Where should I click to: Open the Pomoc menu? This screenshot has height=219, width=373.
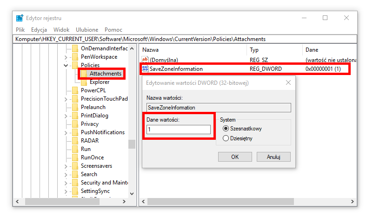click(x=113, y=30)
